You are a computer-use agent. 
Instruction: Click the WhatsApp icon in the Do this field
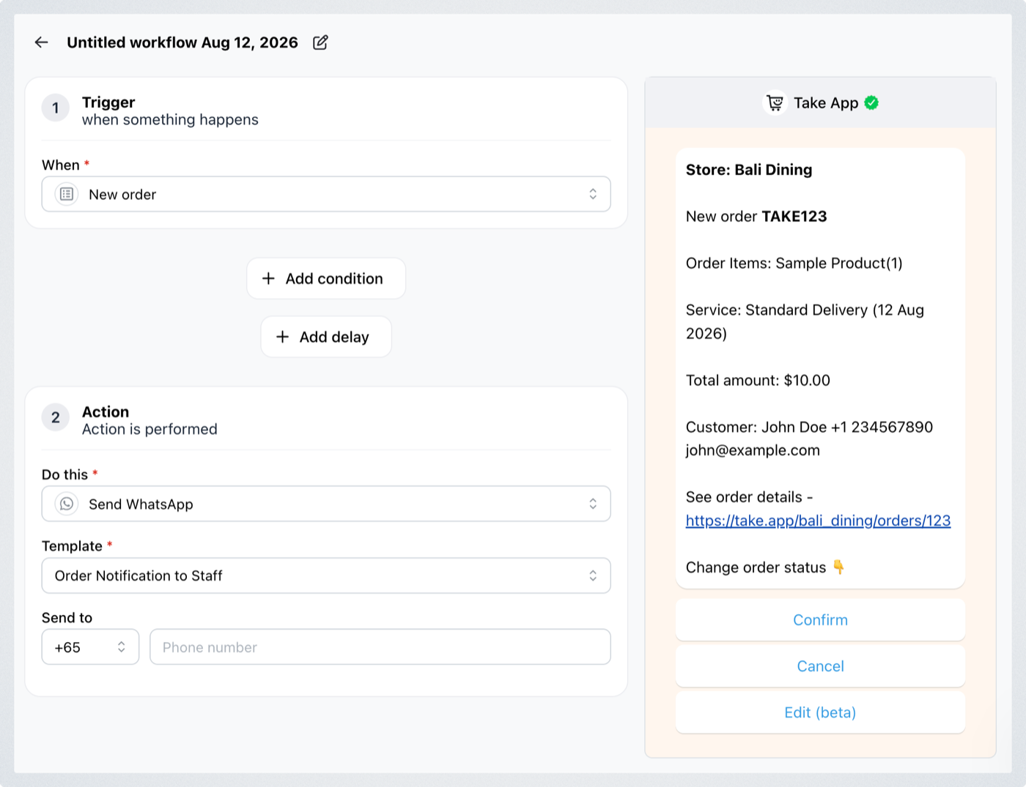67,504
